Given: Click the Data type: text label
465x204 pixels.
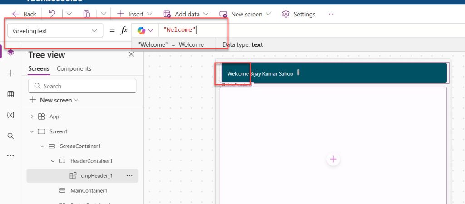Looking at the screenshot, I should tap(242, 45).
